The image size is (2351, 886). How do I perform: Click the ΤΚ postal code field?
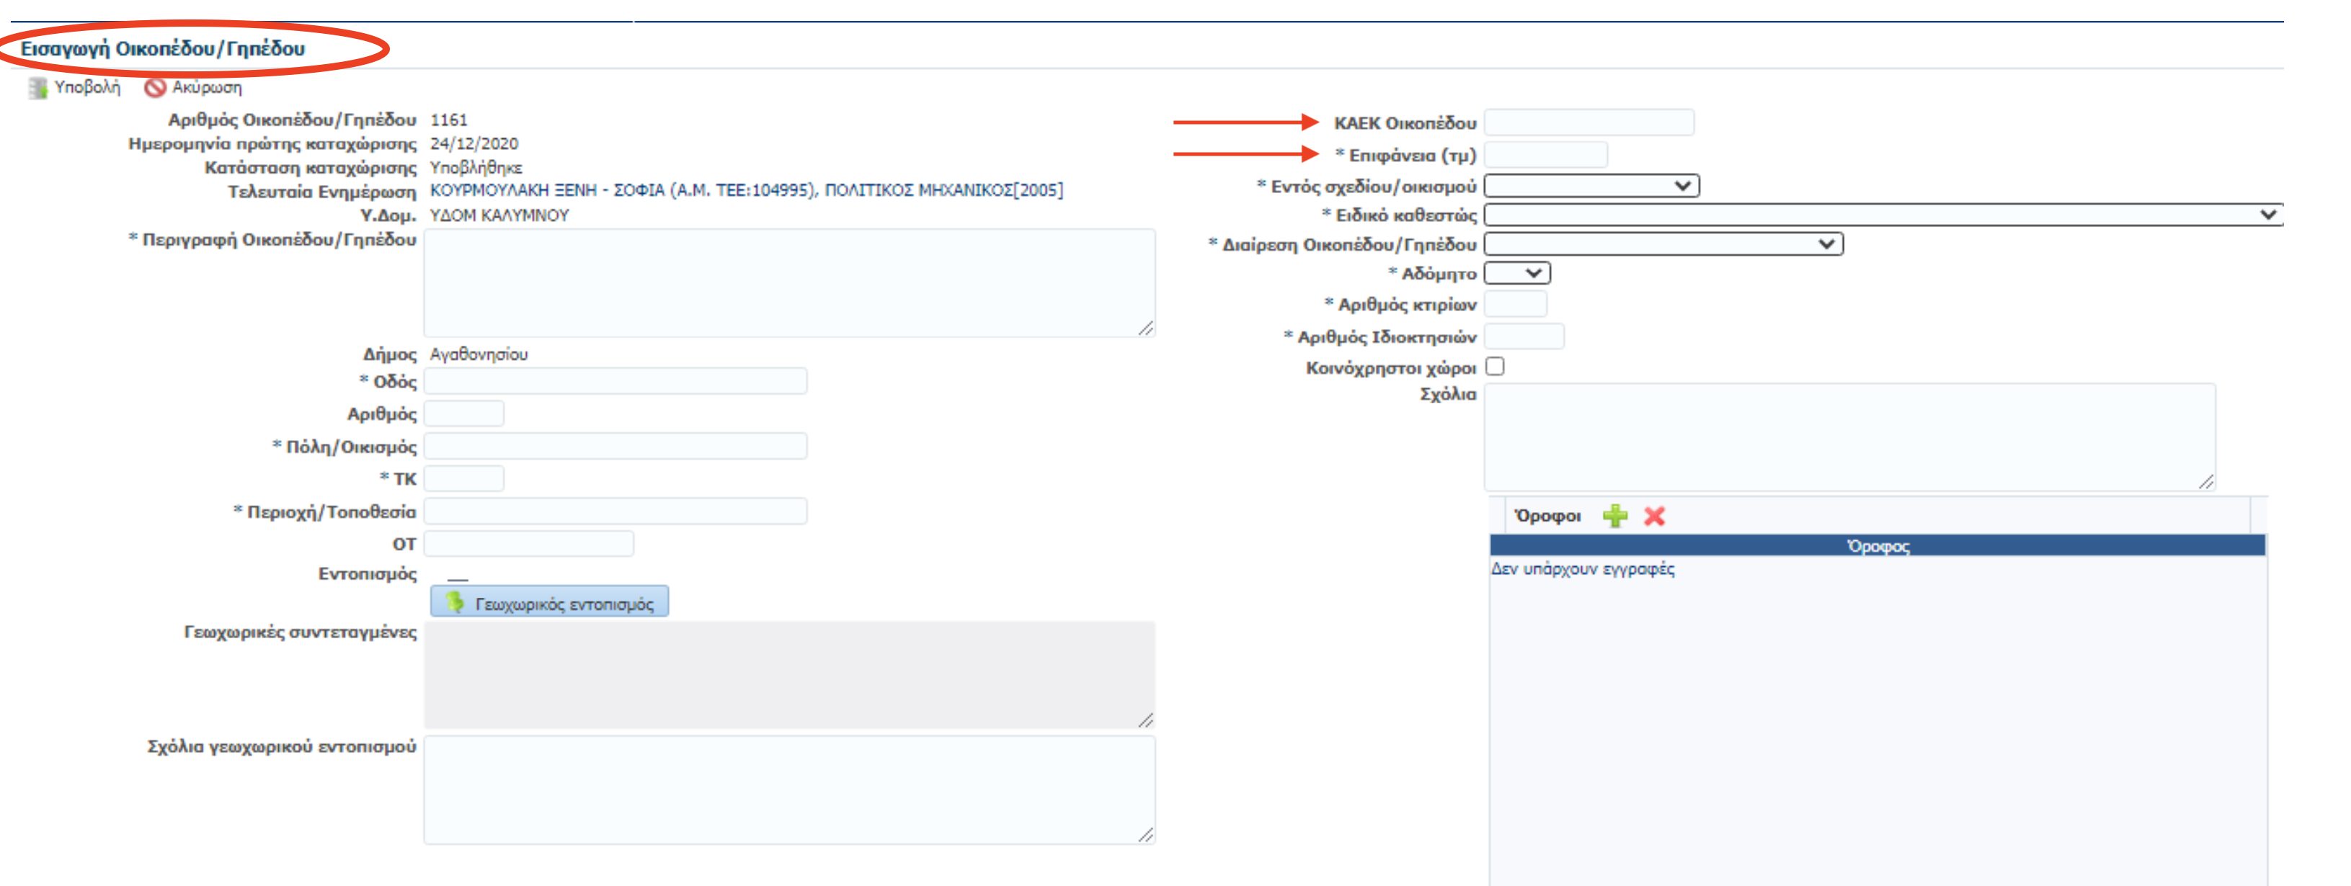click(x=463, y=479)
